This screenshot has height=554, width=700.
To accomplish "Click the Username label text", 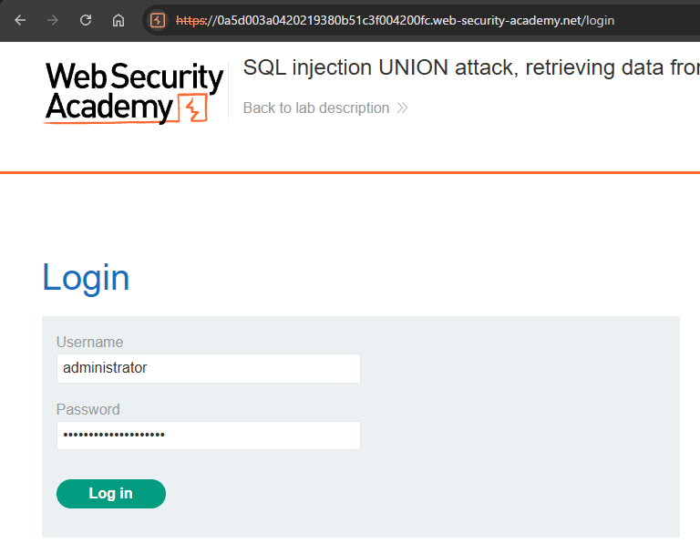I will 89,343.
